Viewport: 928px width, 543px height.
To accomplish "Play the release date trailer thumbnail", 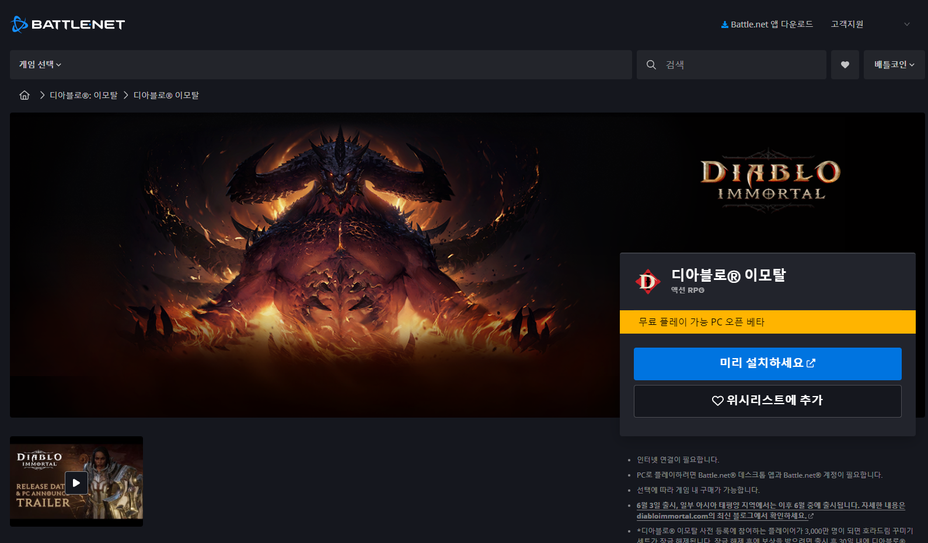I will (x=76, y=482).
